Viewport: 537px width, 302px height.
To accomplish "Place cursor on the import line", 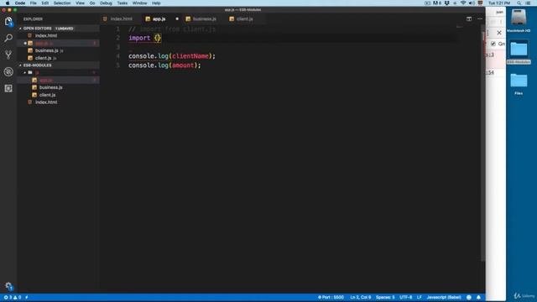I will (144, 38).
